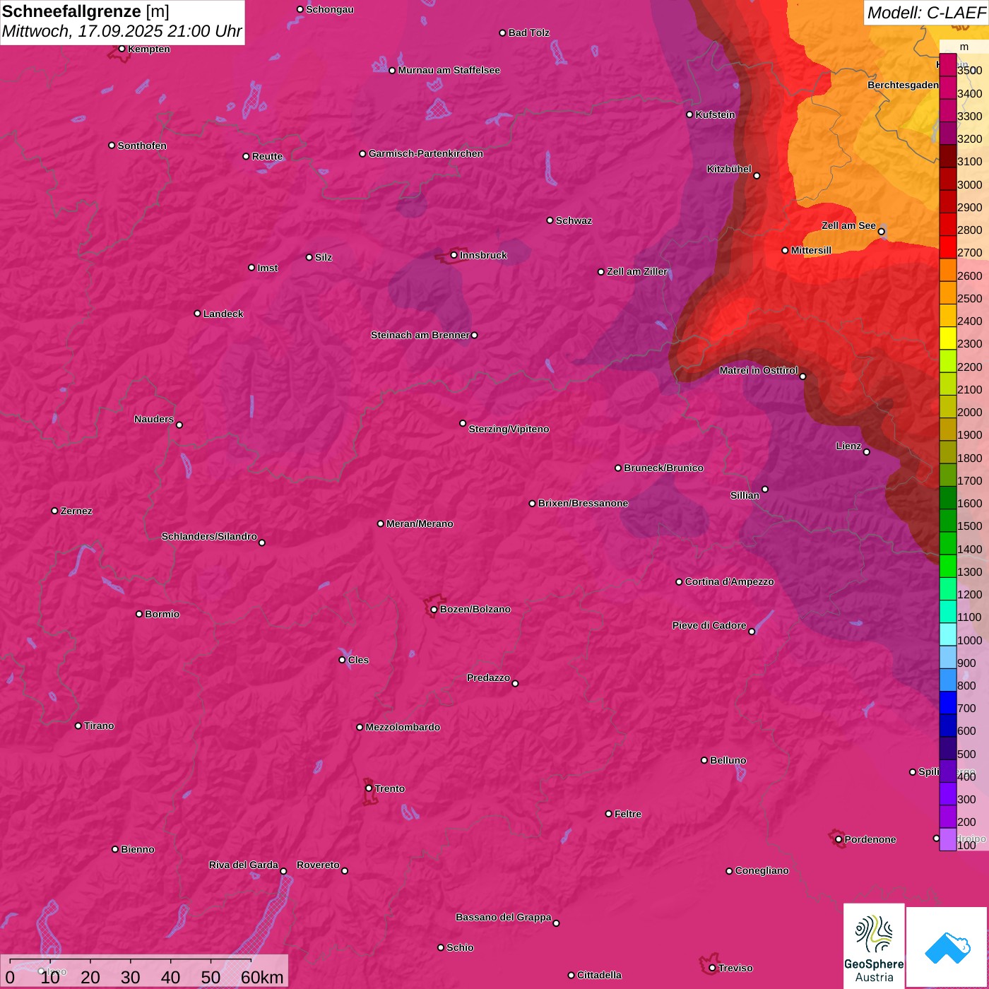989x989 pixels.
Task: Click the Treviso city marker
Action: tap(712, 968)
